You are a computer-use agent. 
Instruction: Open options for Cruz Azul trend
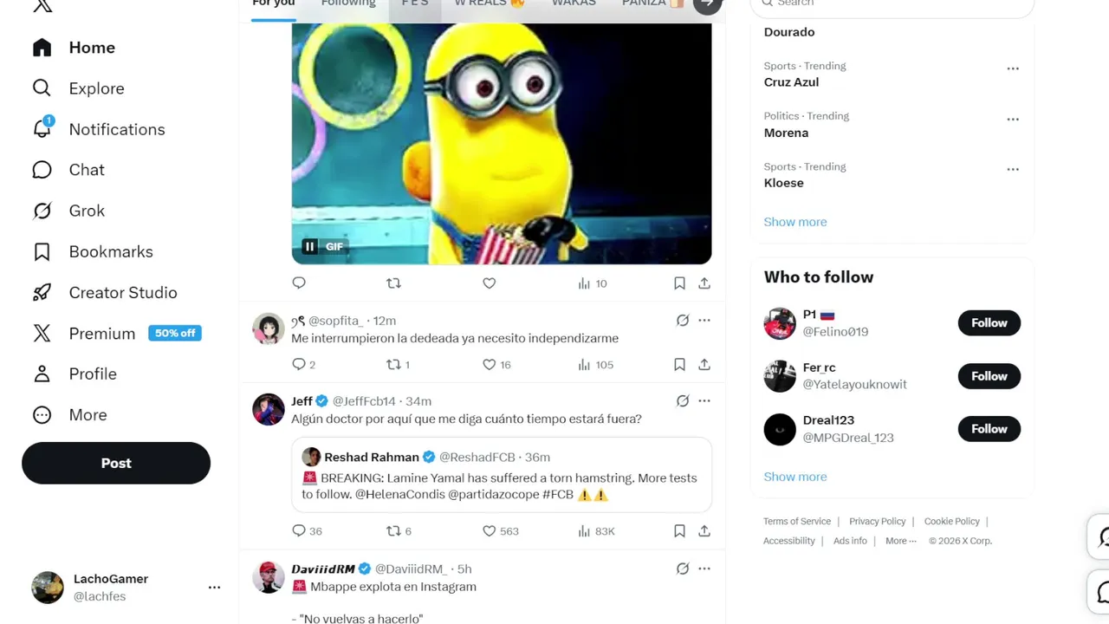pyautogui.click(x=1013, y=68)
